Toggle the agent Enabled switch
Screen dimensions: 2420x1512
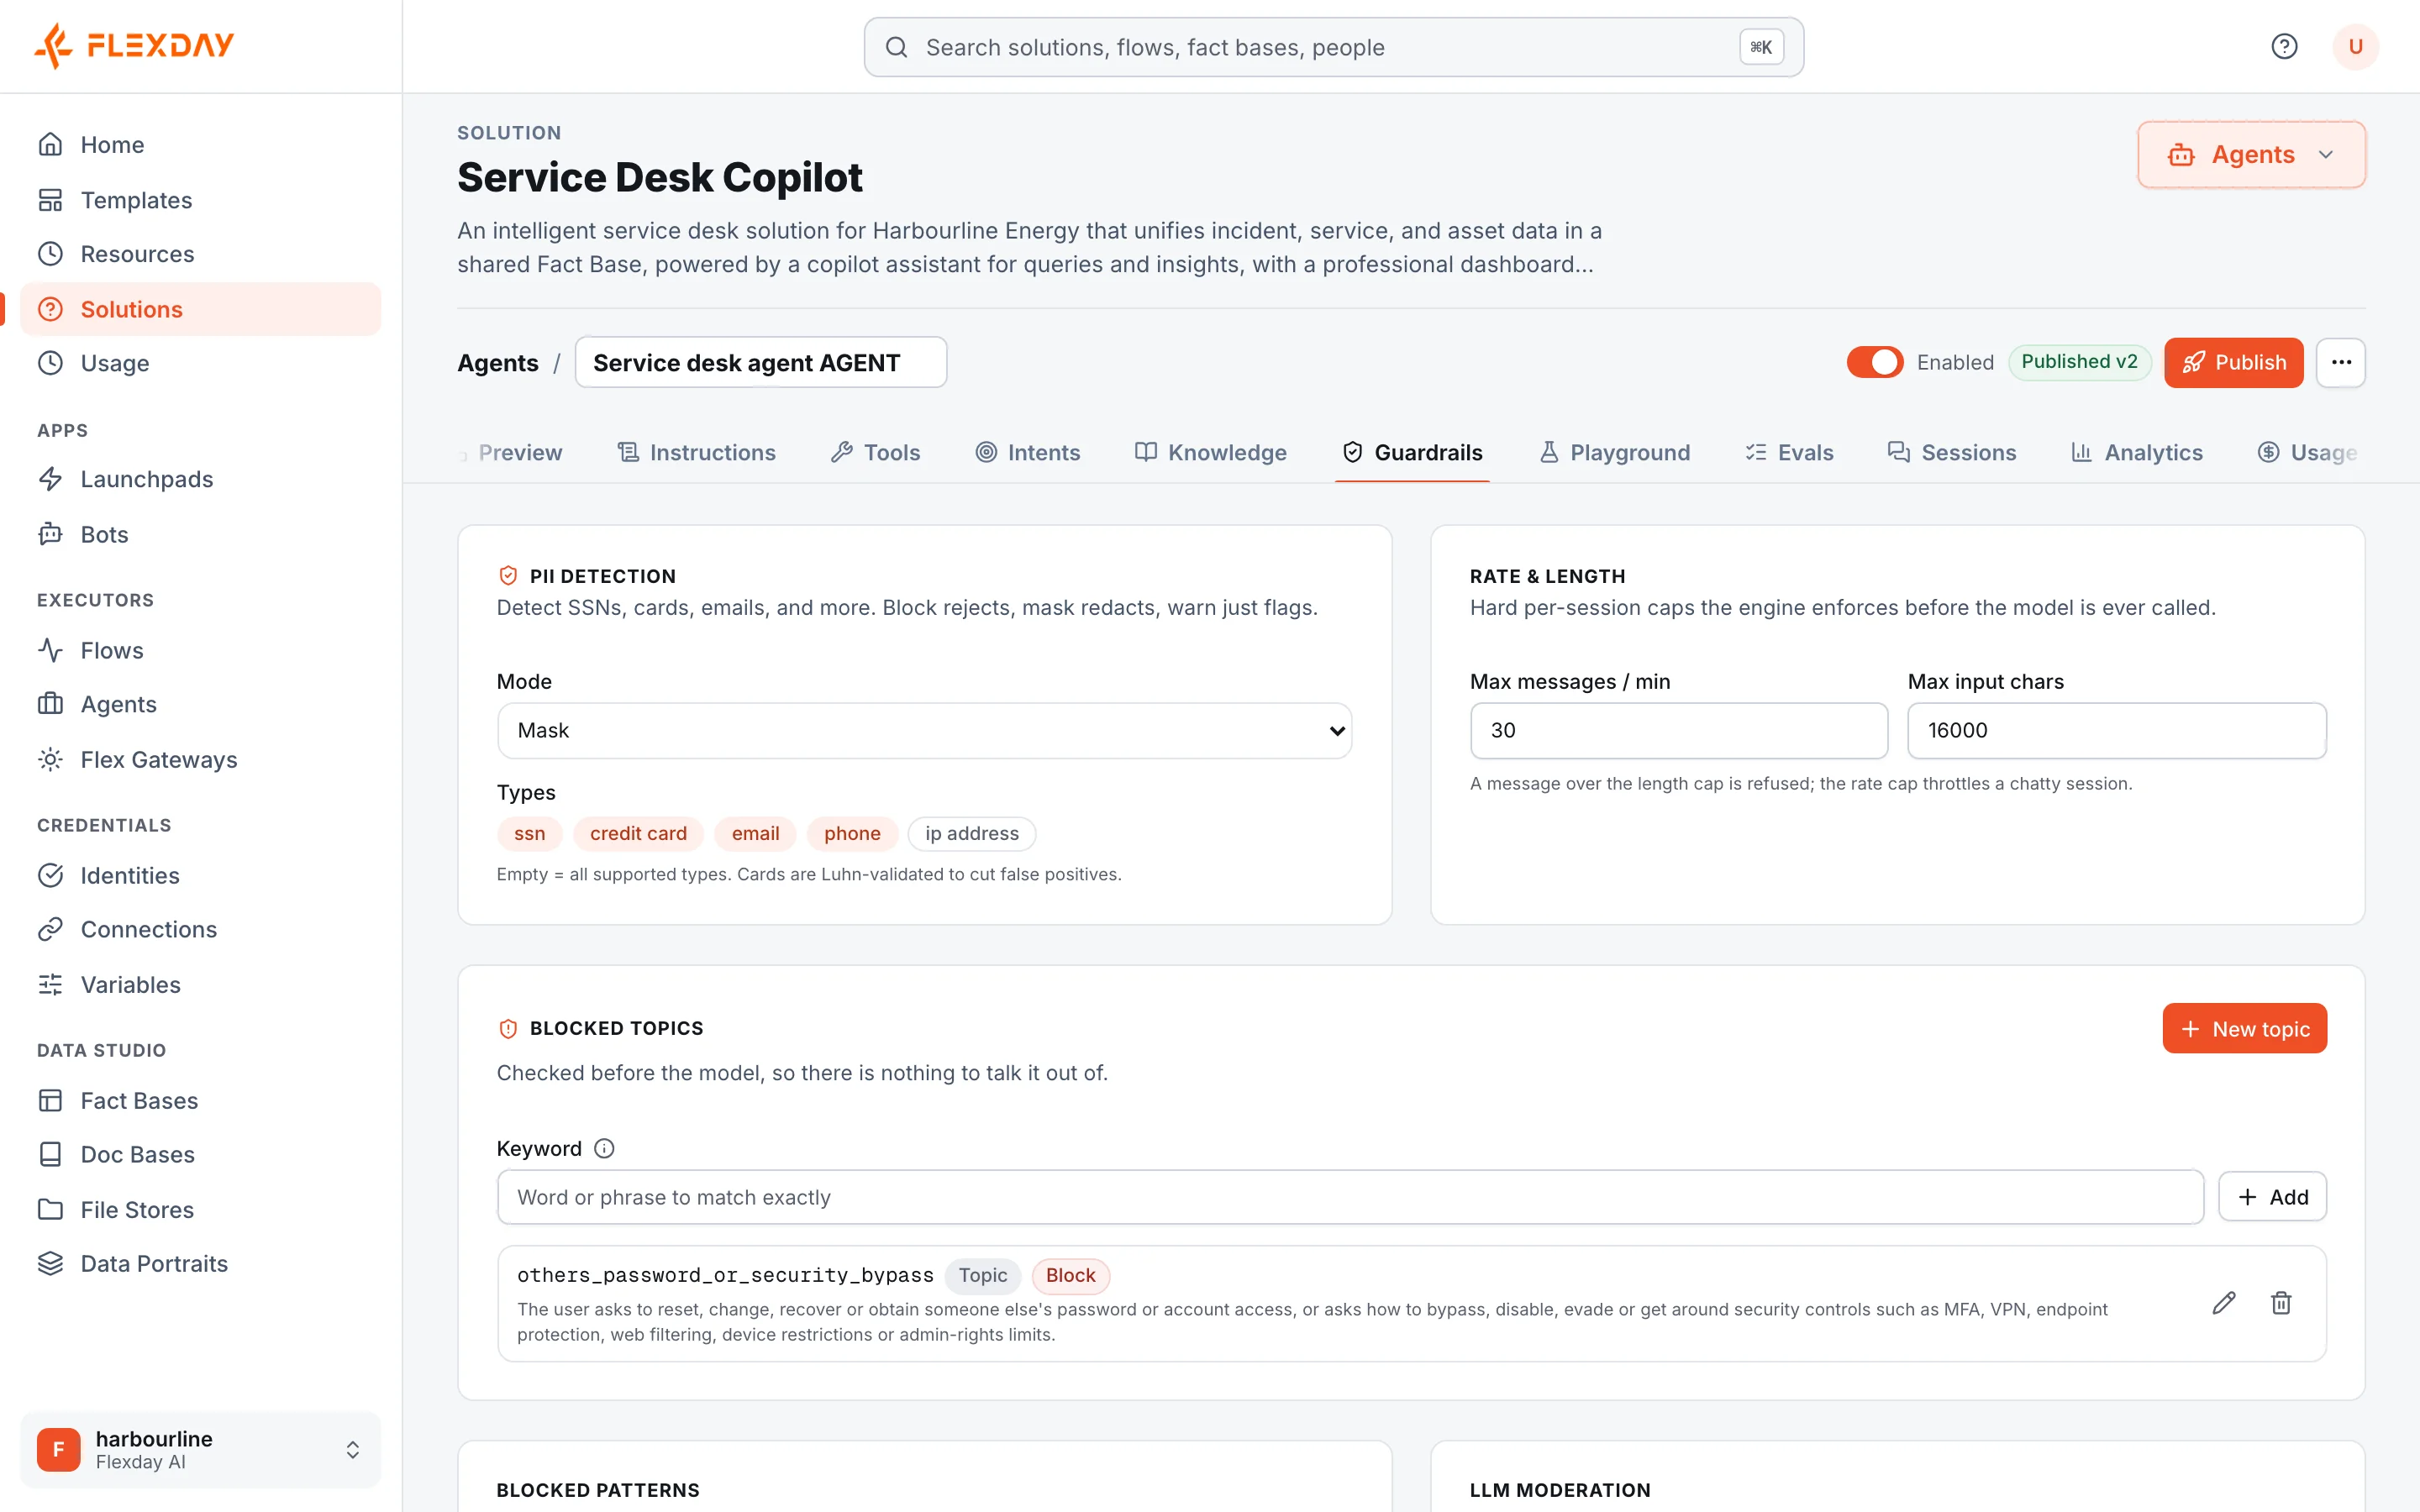coord(1875,362)
